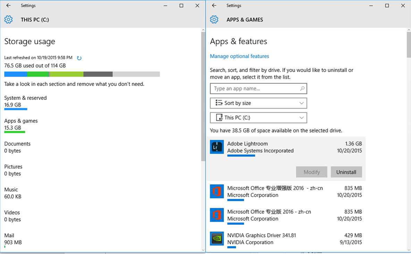Viewport: 411px width, 254px height.
Task: Click Apps & features window vertical scrollbar
Action: tap(409, 44)
